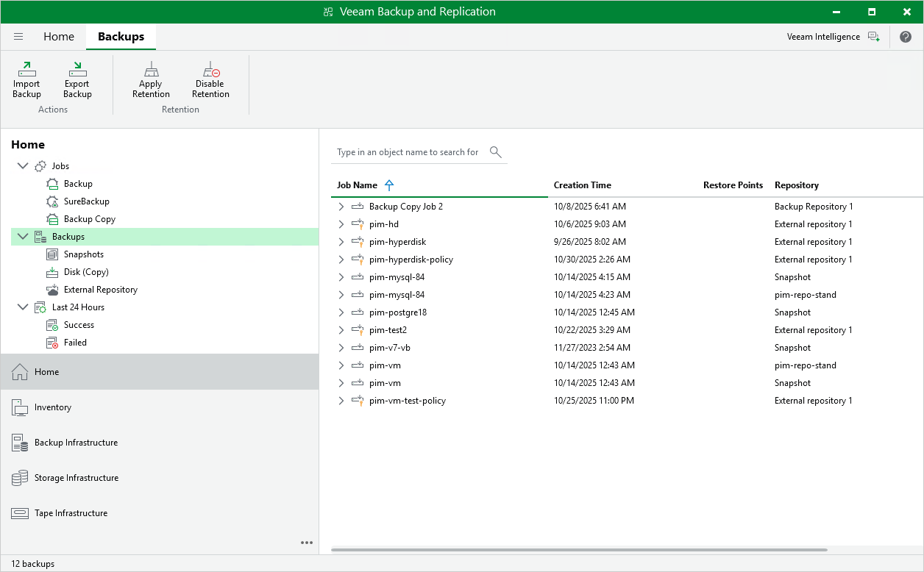The height and width of the screenshot is (572, 924).
Task: Sort by the Creation Time column
Action: (582, 185)
